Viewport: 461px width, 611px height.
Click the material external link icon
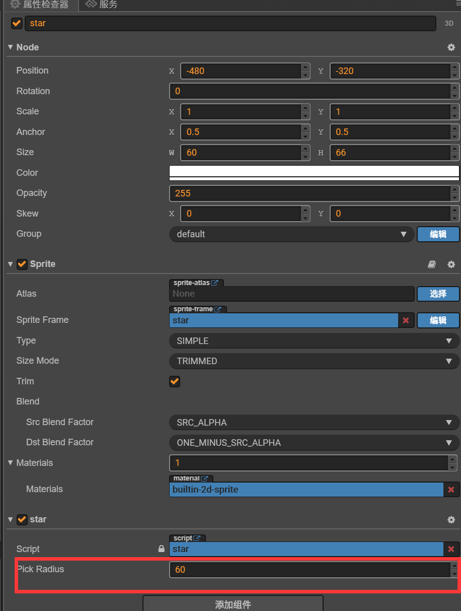[205, 479]
